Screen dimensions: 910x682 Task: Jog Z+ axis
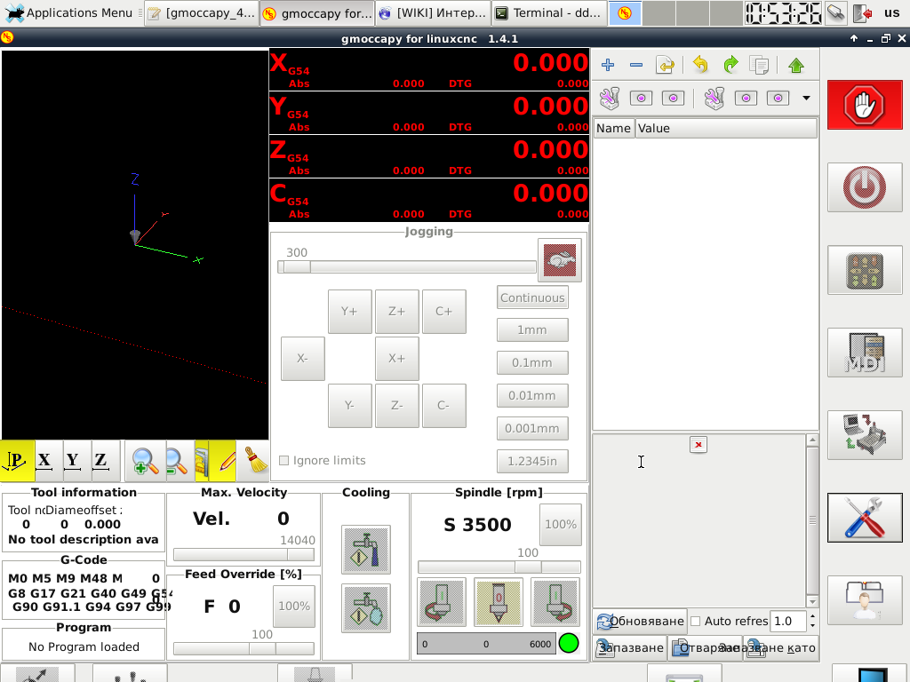coord(397,312)
